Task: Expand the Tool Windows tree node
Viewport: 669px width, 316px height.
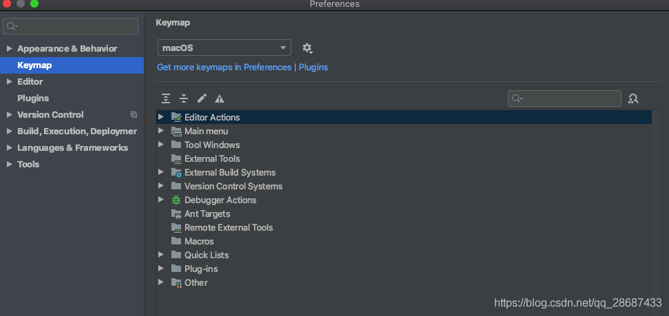Action: [161, 145]
